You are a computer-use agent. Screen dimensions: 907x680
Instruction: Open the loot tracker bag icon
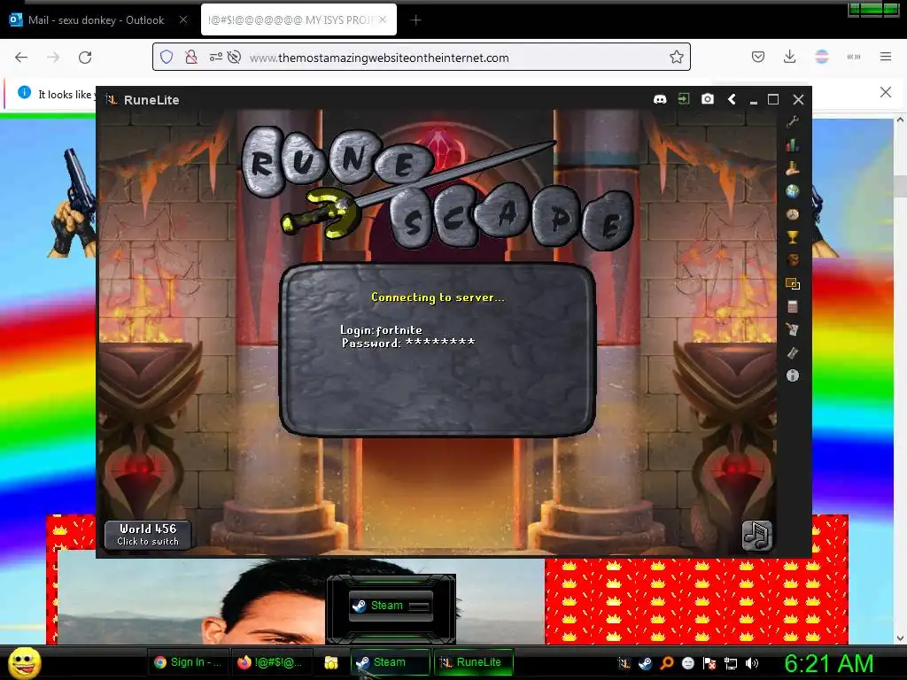[x=793, y=260]
